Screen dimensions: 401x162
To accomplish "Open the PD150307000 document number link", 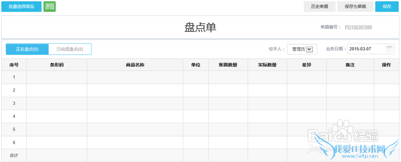I will coord(358,27).
